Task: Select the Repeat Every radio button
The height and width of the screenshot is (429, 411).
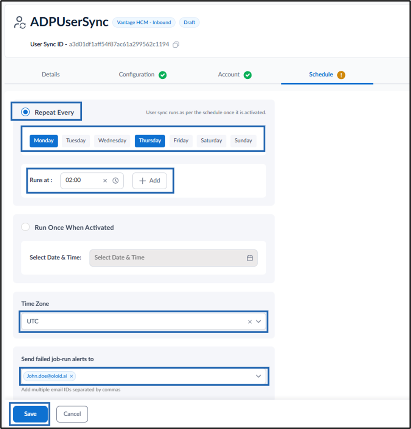Action: click(x=25, y=112)
